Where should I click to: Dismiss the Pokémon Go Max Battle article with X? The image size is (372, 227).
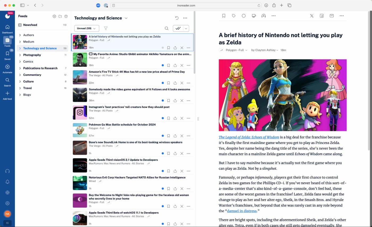[182, 136]
